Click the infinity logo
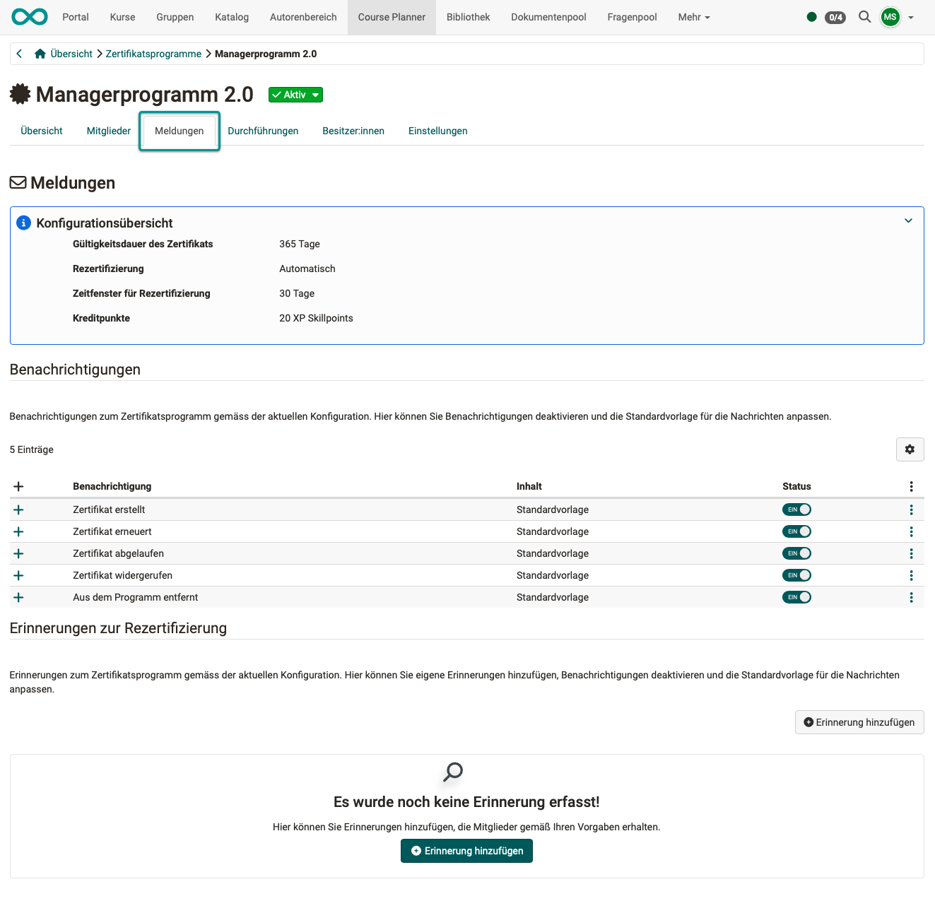Viewport: 935px width, 901px height. coord(28,16)
